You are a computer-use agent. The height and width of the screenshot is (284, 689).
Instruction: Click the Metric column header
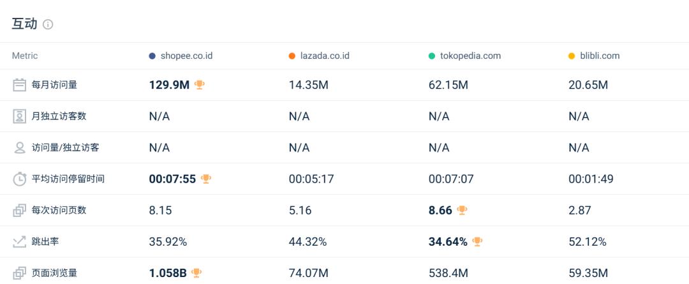pyautogui.click(x=25, y=56)
